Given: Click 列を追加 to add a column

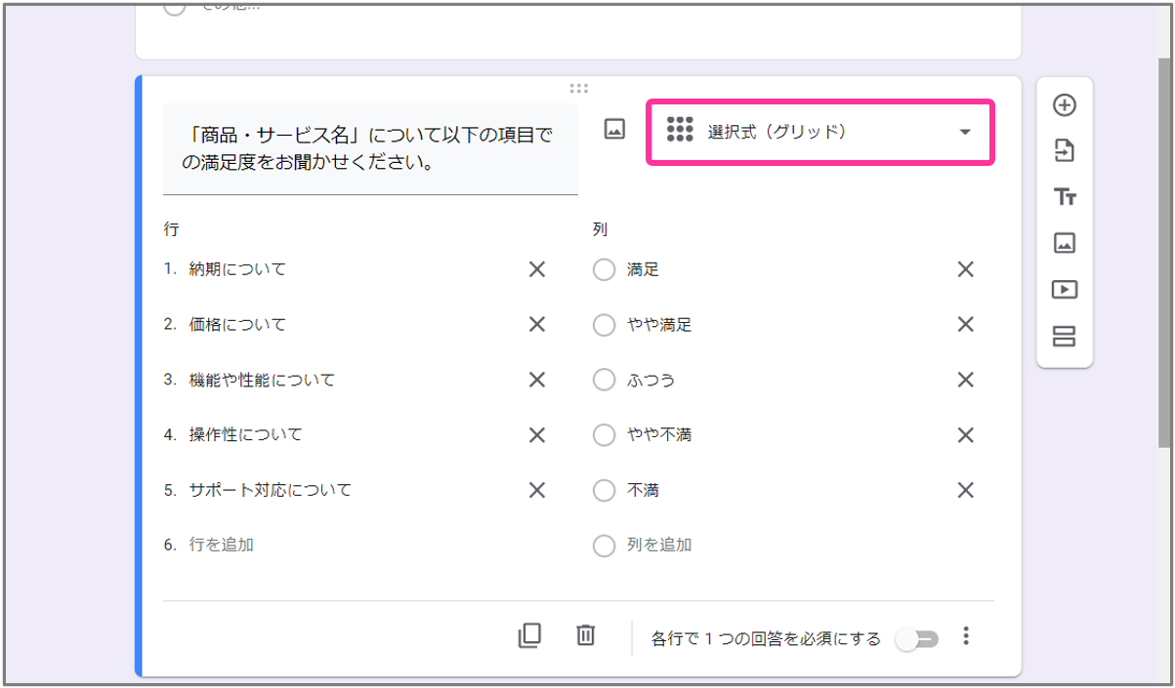Looking at the screenshot, I should pyautogui.click(x=659, y=545).
